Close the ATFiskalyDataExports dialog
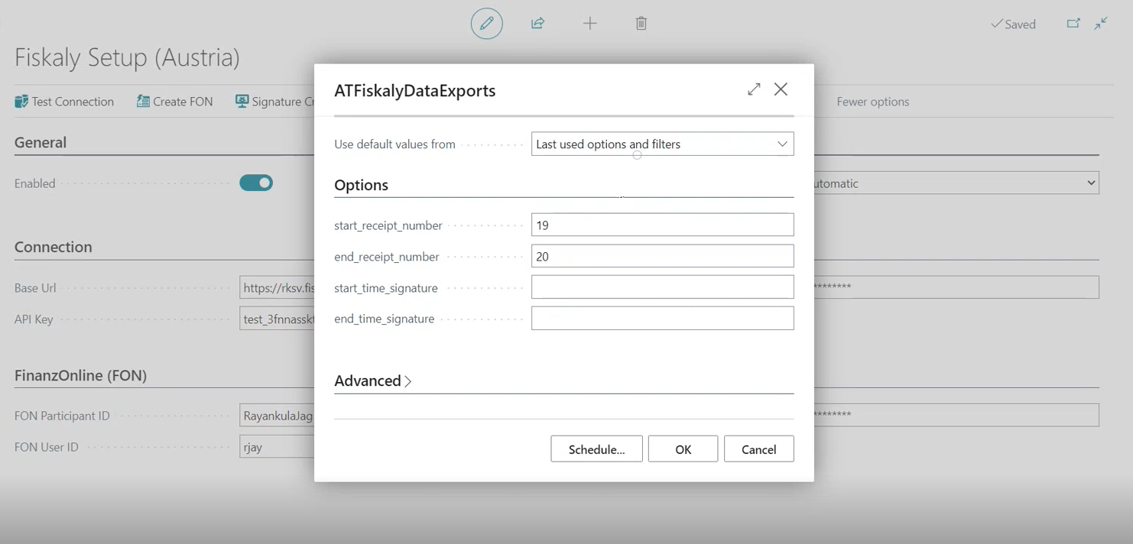The width and height of the screenshot is (1133, 544). click(781, 89)
